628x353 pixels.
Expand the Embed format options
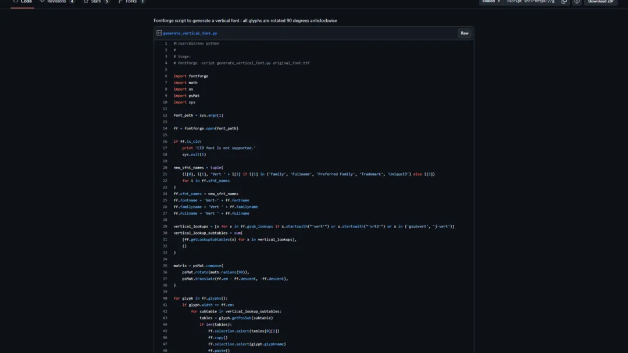[499, 2]
